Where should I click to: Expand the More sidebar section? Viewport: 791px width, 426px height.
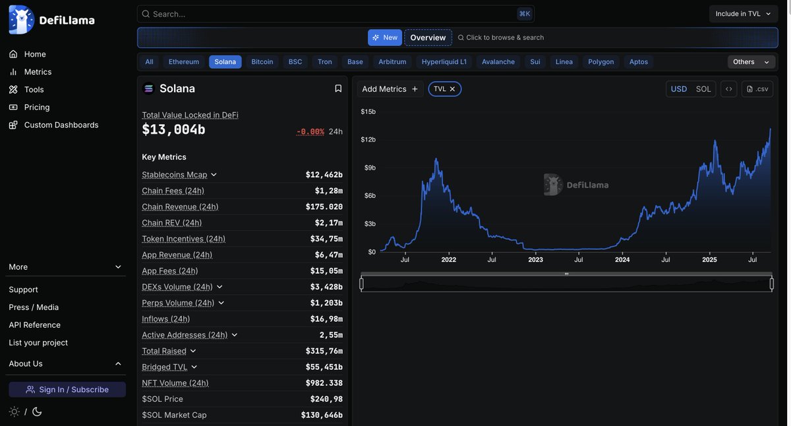click(67, 267)
